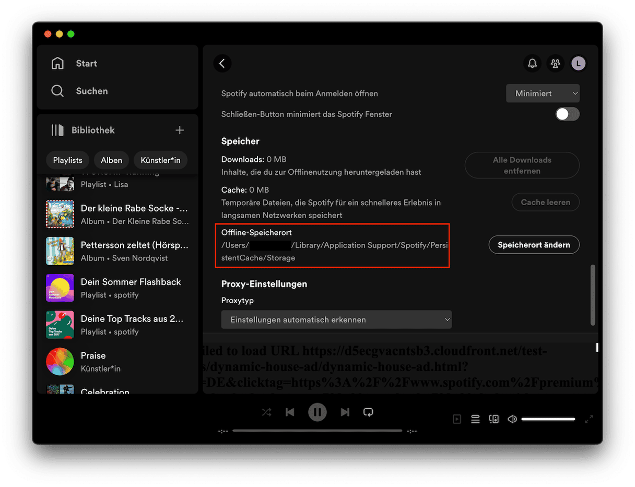Image resolution: width=635 pixels, height=487 pixels.
Task: Click the 'Offline-Speicherort' label
Action: coord(256,232)
